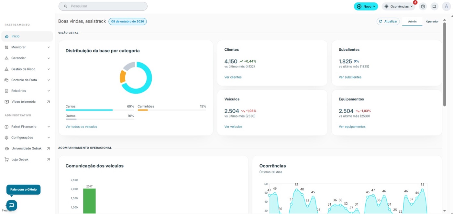Open the Ocorrências dropdown arrow
Viewport: 453px width, 214px height.
(412, 6)
